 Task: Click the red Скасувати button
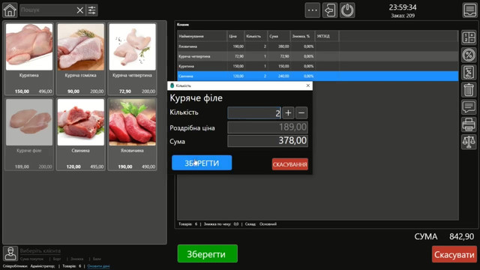454,254
